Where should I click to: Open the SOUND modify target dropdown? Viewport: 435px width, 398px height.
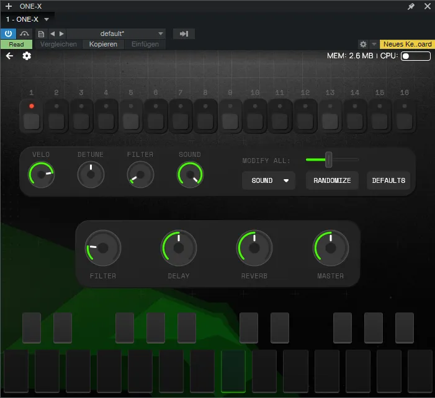(x=269, y=180)
